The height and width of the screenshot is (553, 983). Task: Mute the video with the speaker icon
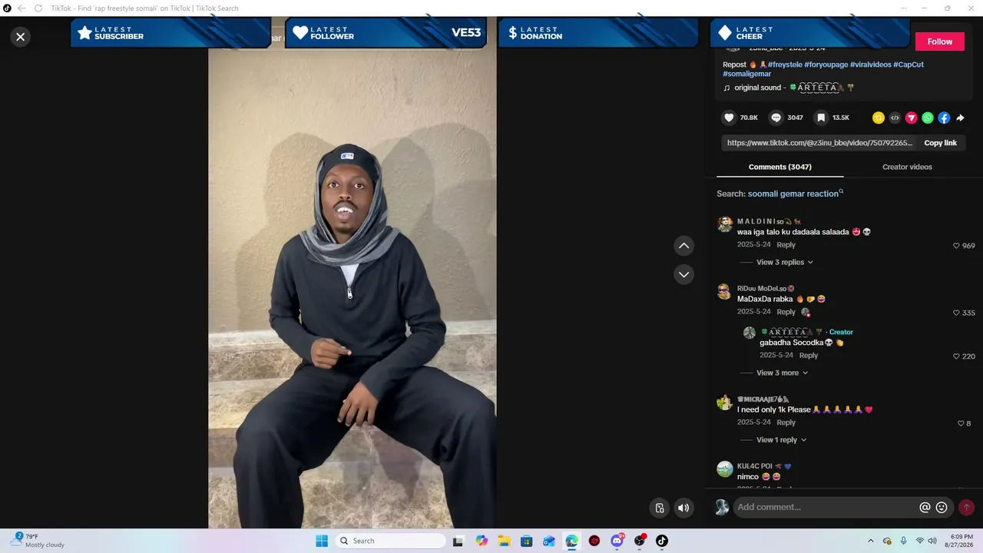683,508
